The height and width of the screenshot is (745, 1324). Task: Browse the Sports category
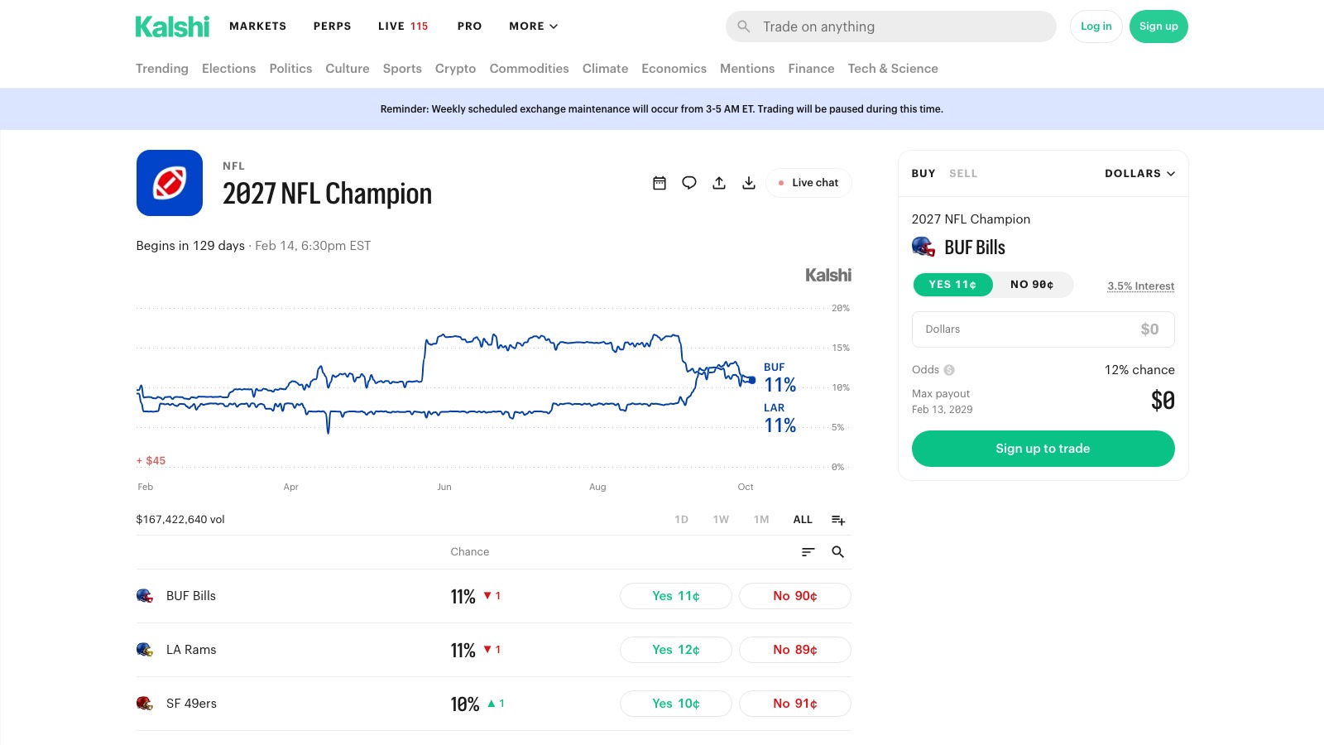coord(402,69)
